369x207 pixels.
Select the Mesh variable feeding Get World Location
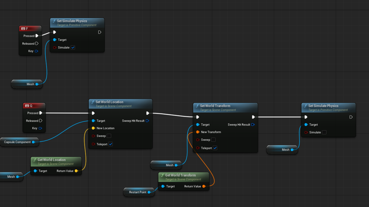12,177
